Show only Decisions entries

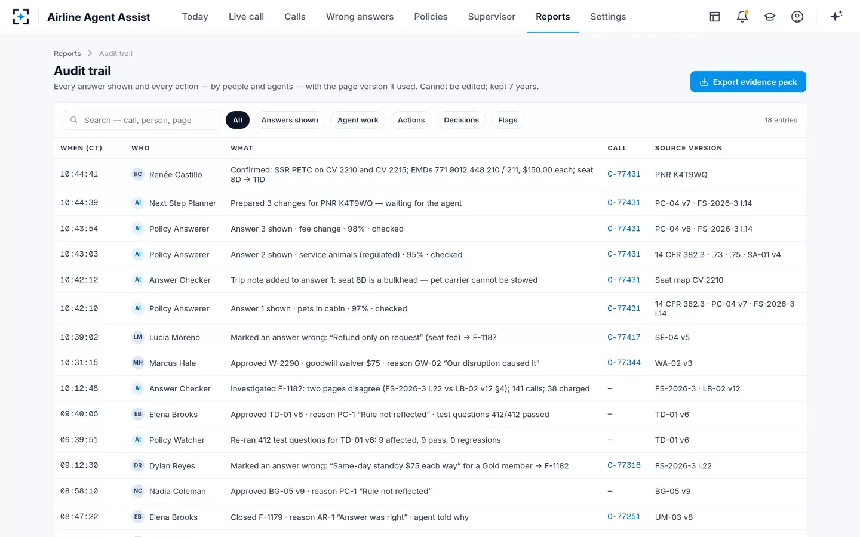click(x=462, y=120)
